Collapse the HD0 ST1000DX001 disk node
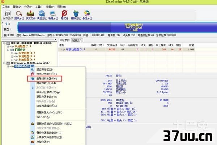The width and height of the screenshot is (217, 145). [x=4, y=43]
